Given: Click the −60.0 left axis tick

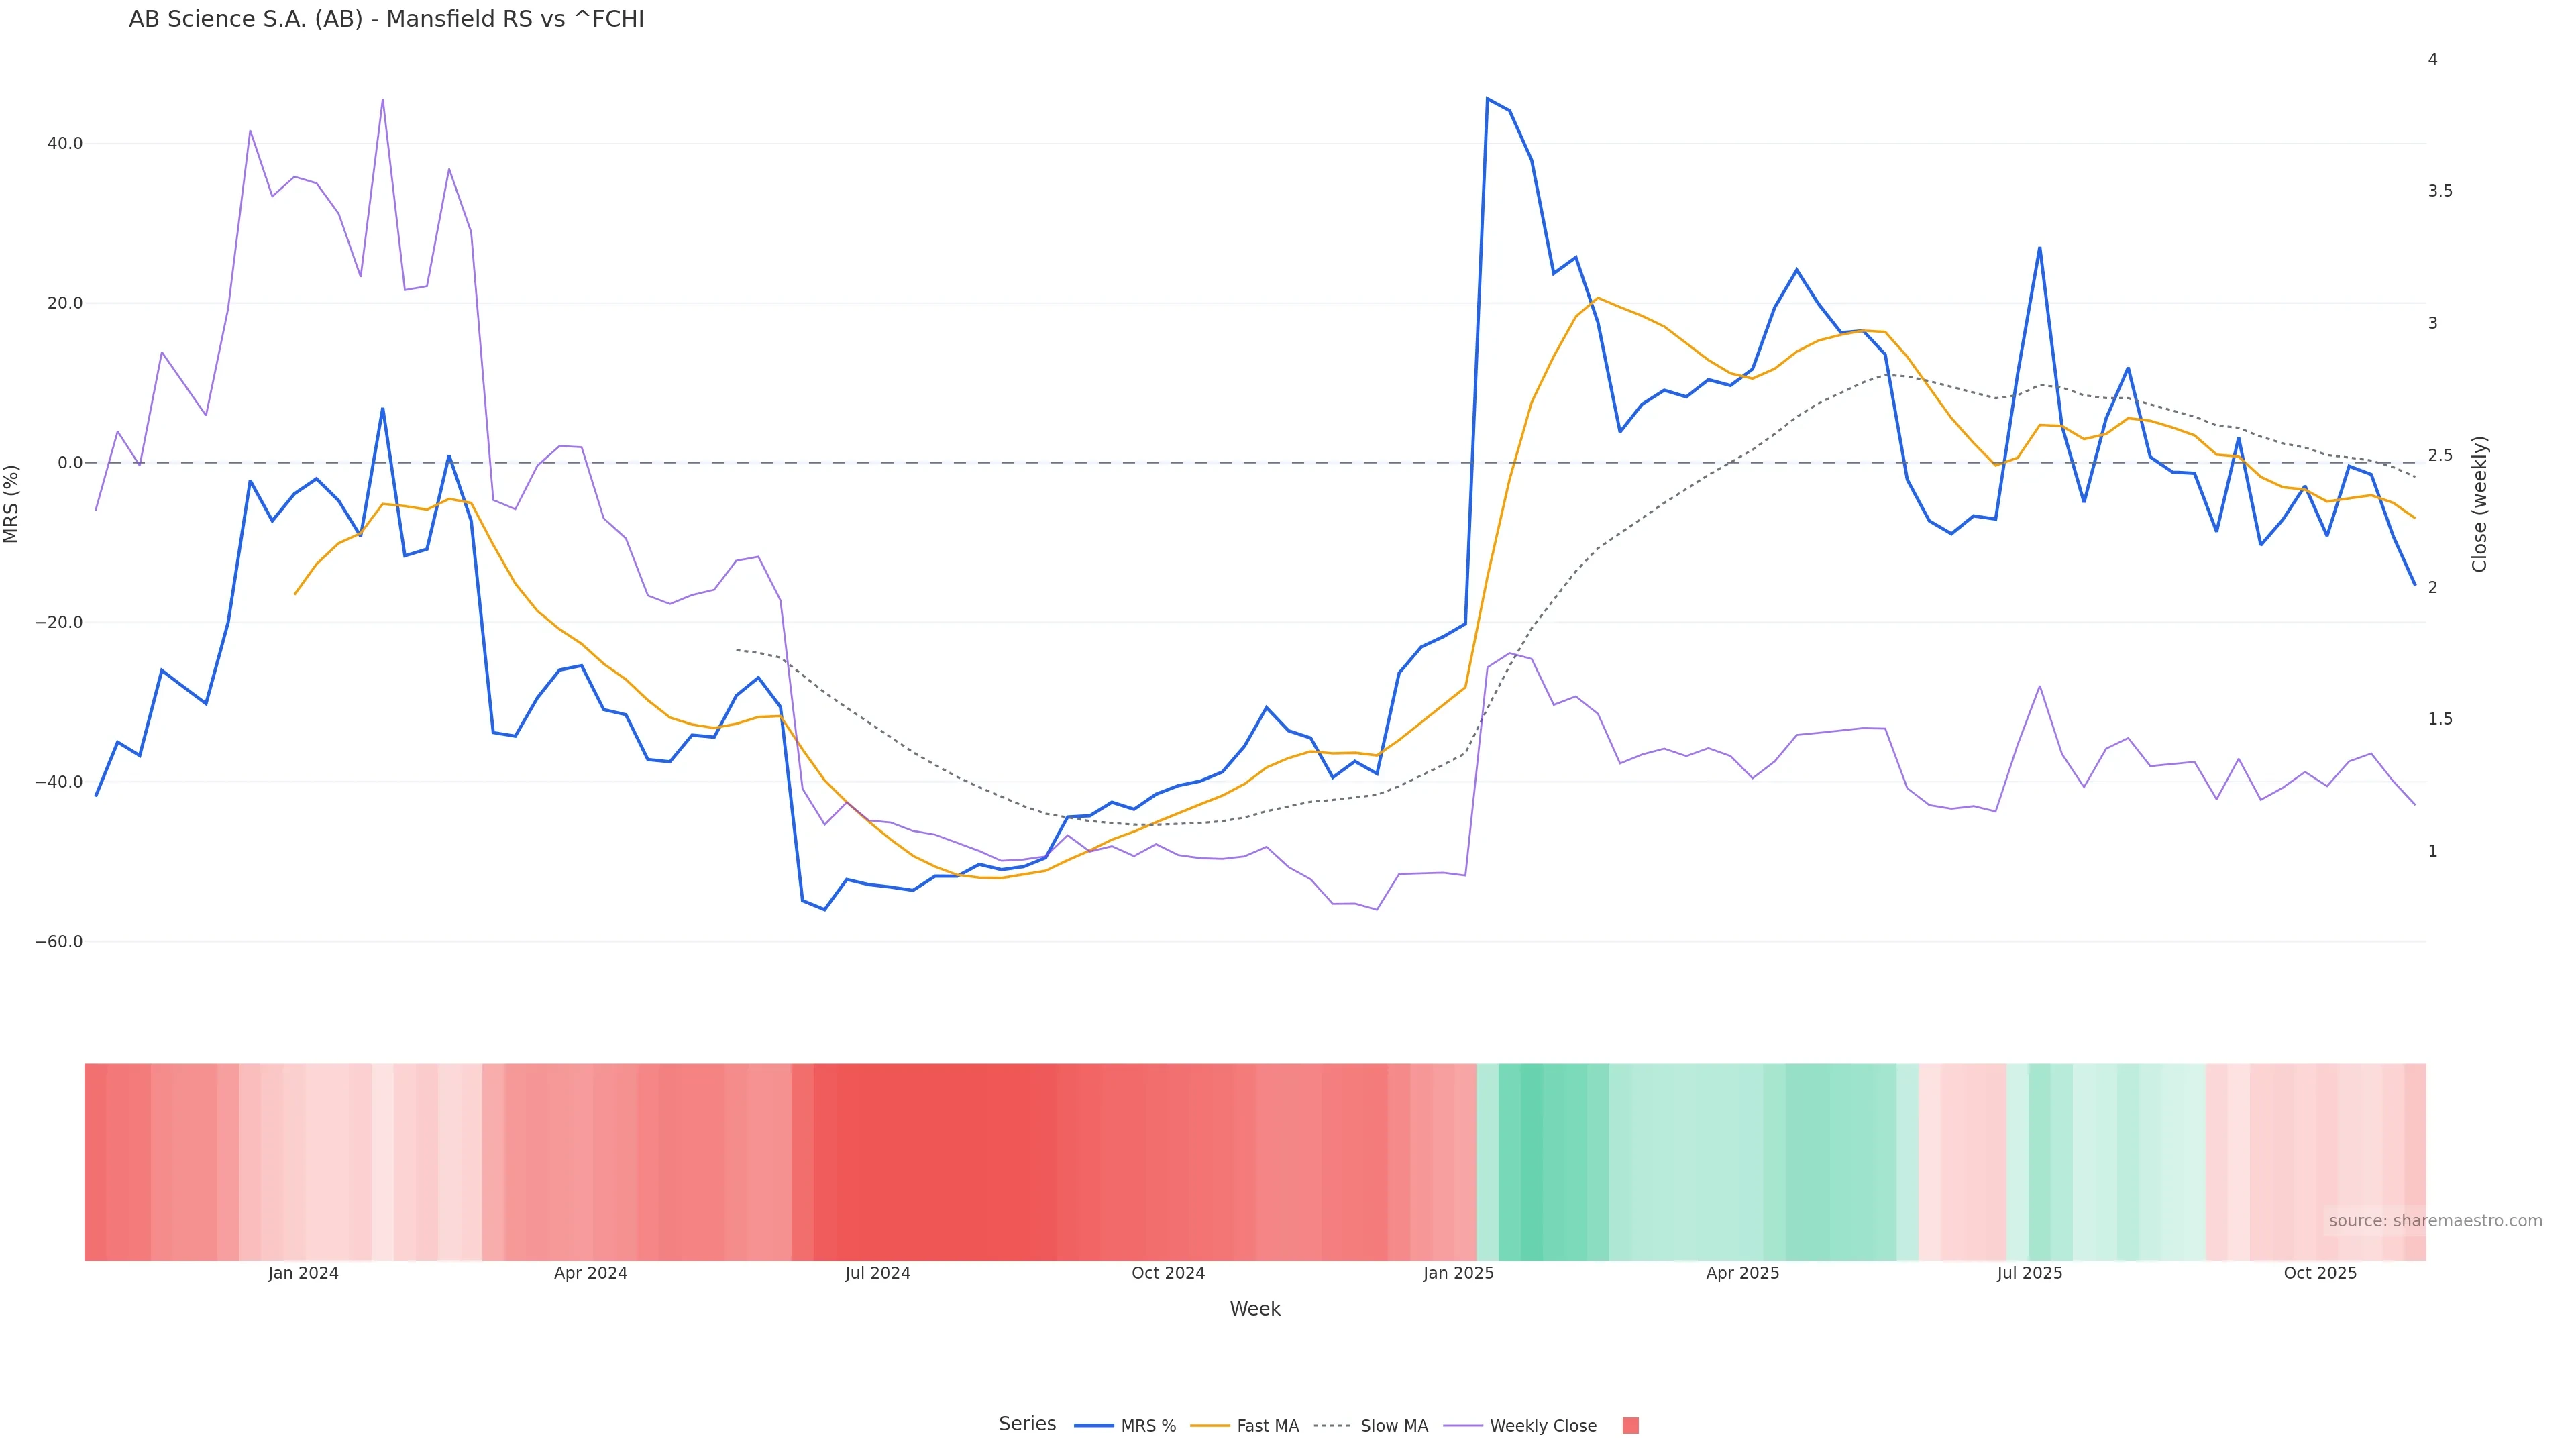Looking at the screenshot, I should pyautogui.click(x=59, y=942).
